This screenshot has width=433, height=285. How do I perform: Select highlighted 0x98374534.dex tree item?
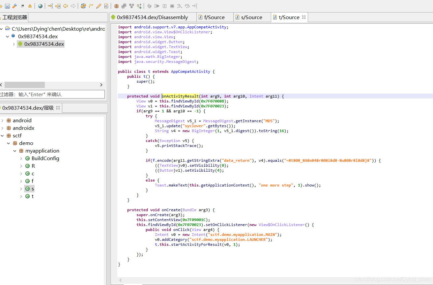coord(41,44)
